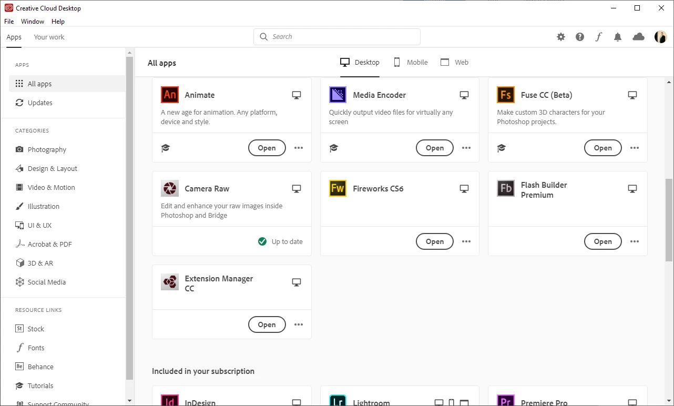This screenshot has height=406, width=674.
Task: Click the Fuse CC (Beta) app icon
Action: 506,95
